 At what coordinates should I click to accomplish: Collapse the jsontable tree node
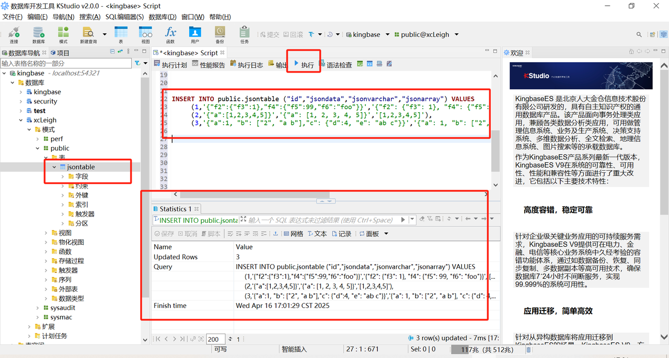(x=54, y=167)
